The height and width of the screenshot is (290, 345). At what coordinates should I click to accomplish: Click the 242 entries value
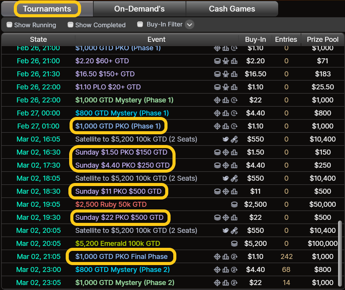pos(287,257)
